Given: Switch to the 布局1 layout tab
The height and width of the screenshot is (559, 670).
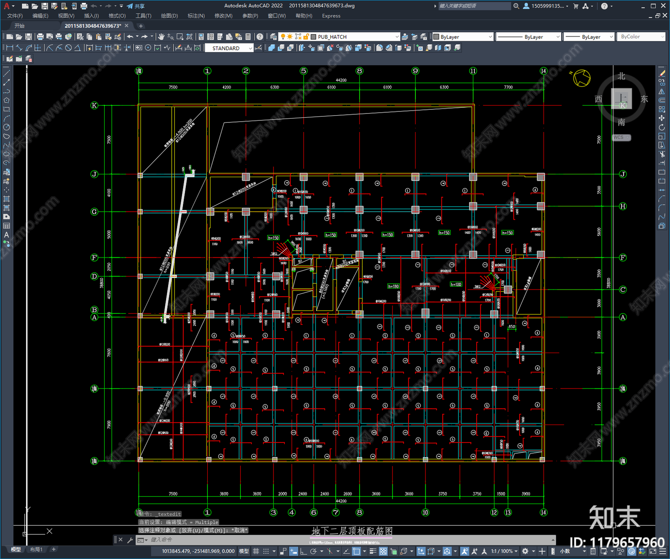Looking at the screenshot, I should click(x=36, y=549).
